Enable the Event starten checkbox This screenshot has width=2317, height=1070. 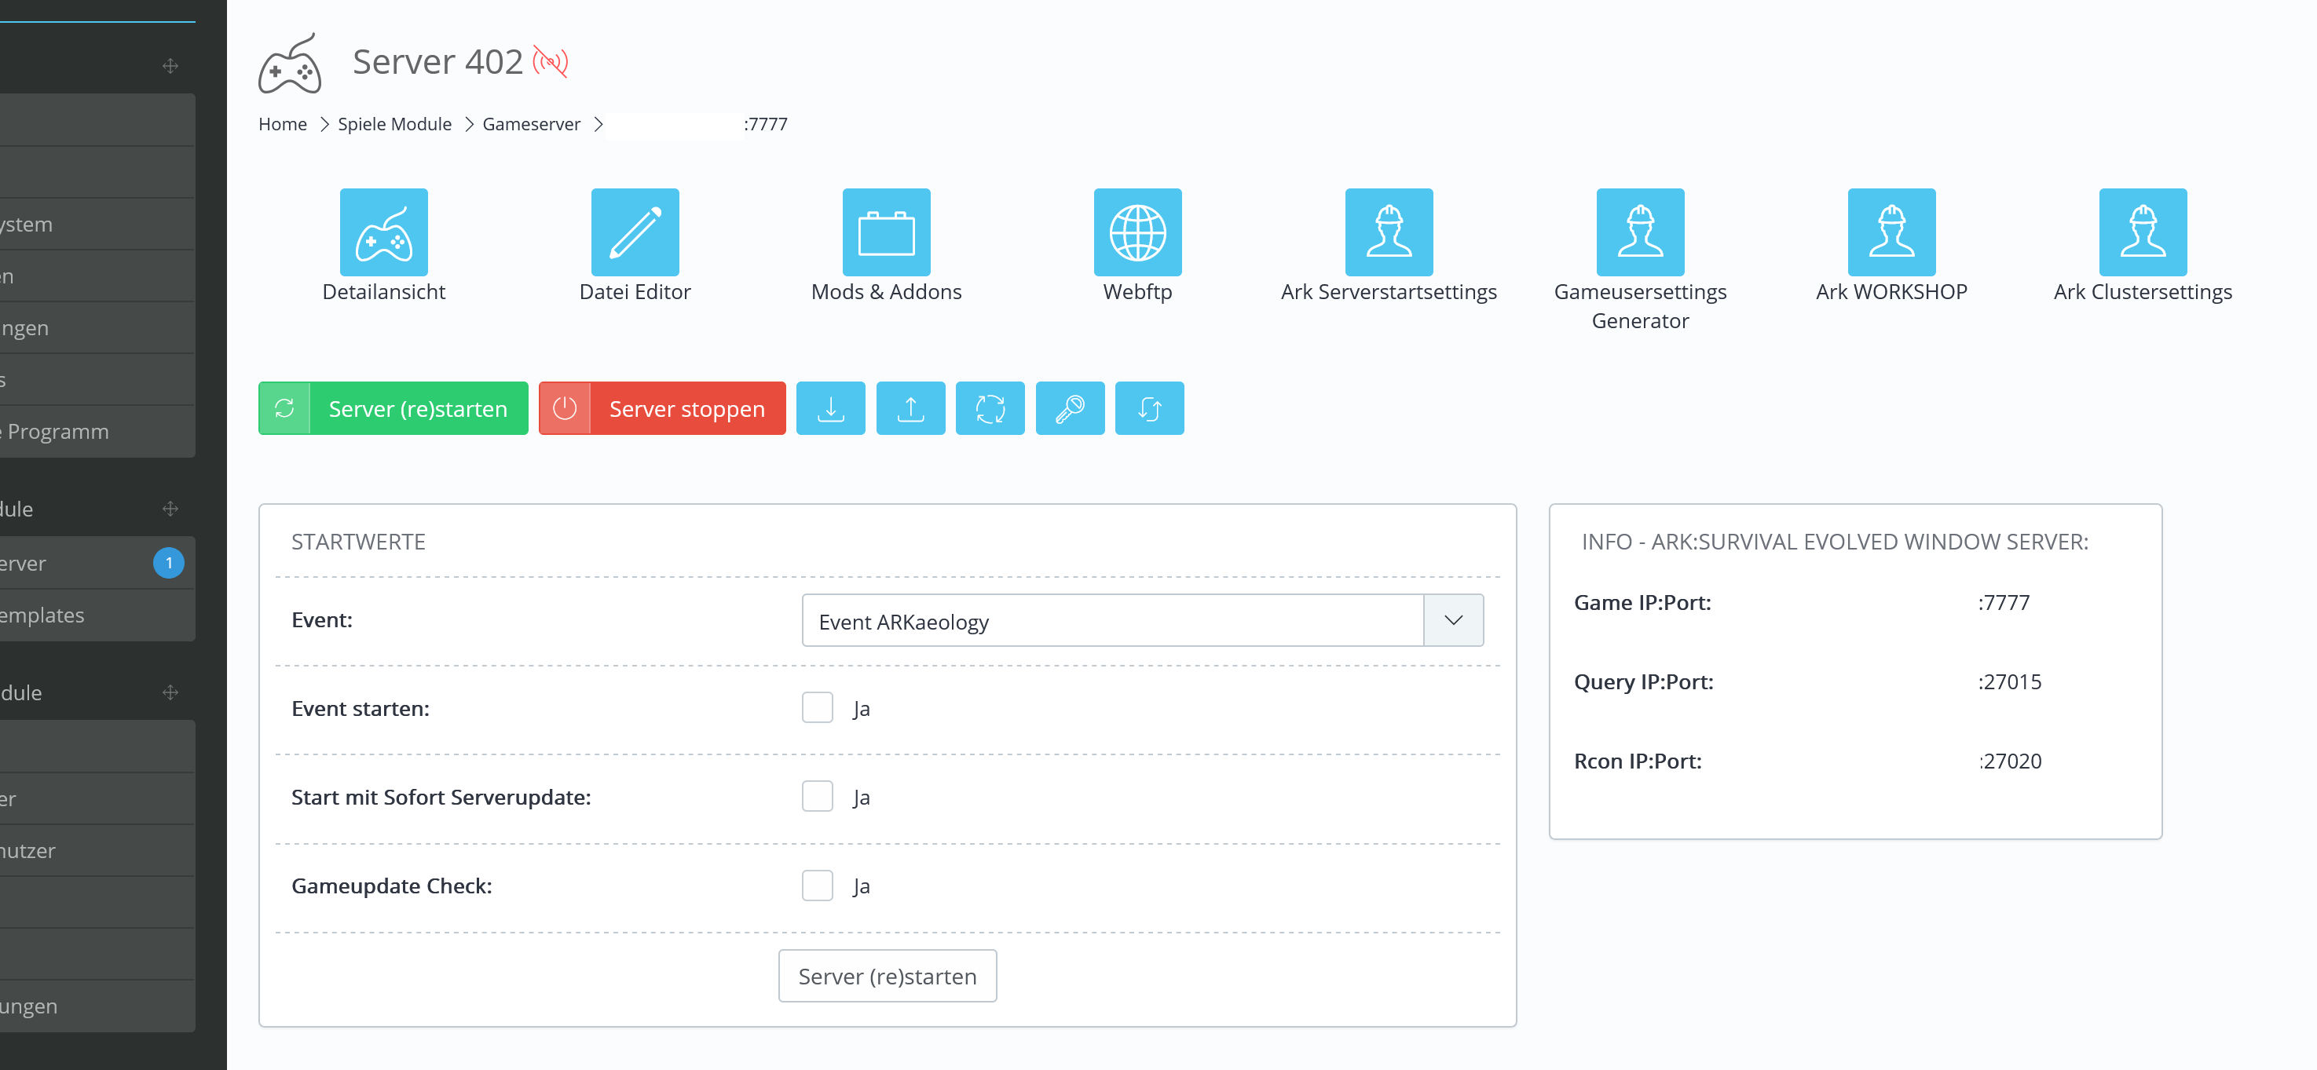pos(817,707)
